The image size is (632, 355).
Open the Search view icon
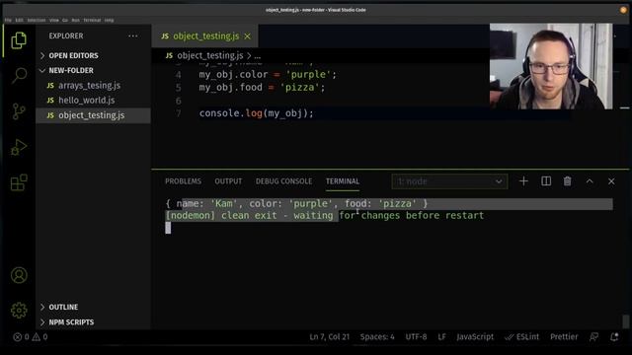point(19,75)
